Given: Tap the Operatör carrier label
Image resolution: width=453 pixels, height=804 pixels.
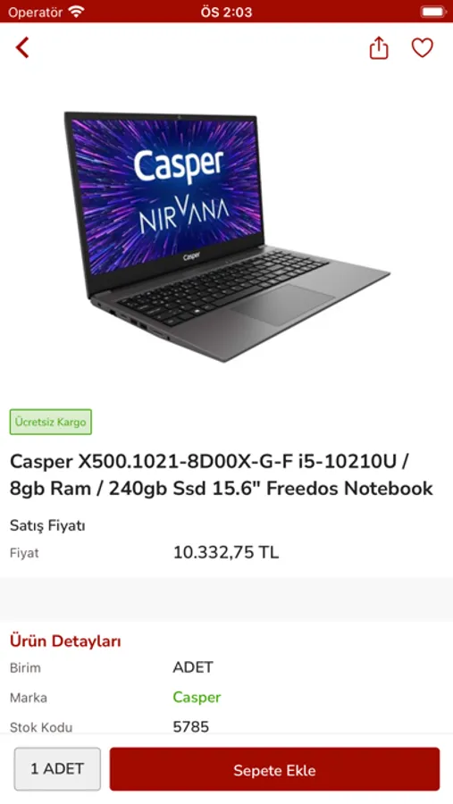Looking at the screenshot, I should click(x=36, y=12).
